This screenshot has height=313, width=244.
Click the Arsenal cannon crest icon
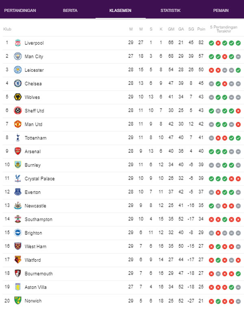17,151
